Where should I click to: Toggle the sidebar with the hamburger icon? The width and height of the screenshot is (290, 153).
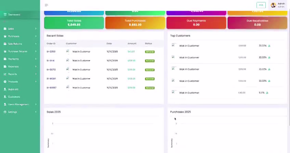(x=46, y=5)
